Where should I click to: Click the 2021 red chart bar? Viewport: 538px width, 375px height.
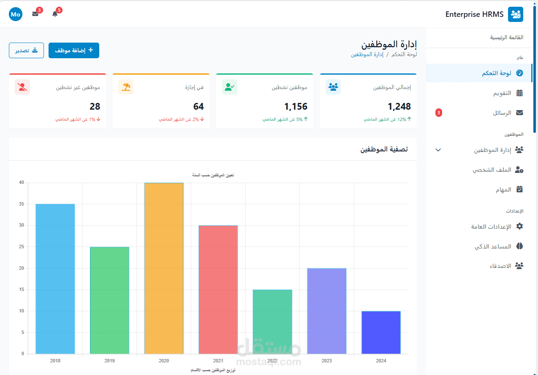[218, 289]
